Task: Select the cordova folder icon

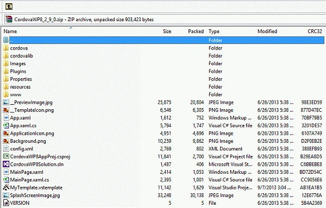Action: pyautogui.click(x=6, y=48)
